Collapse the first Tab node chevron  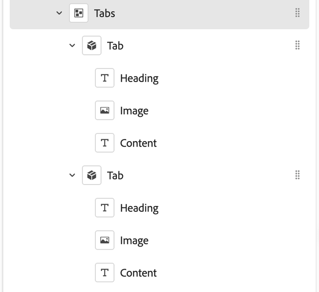[72, 45]
